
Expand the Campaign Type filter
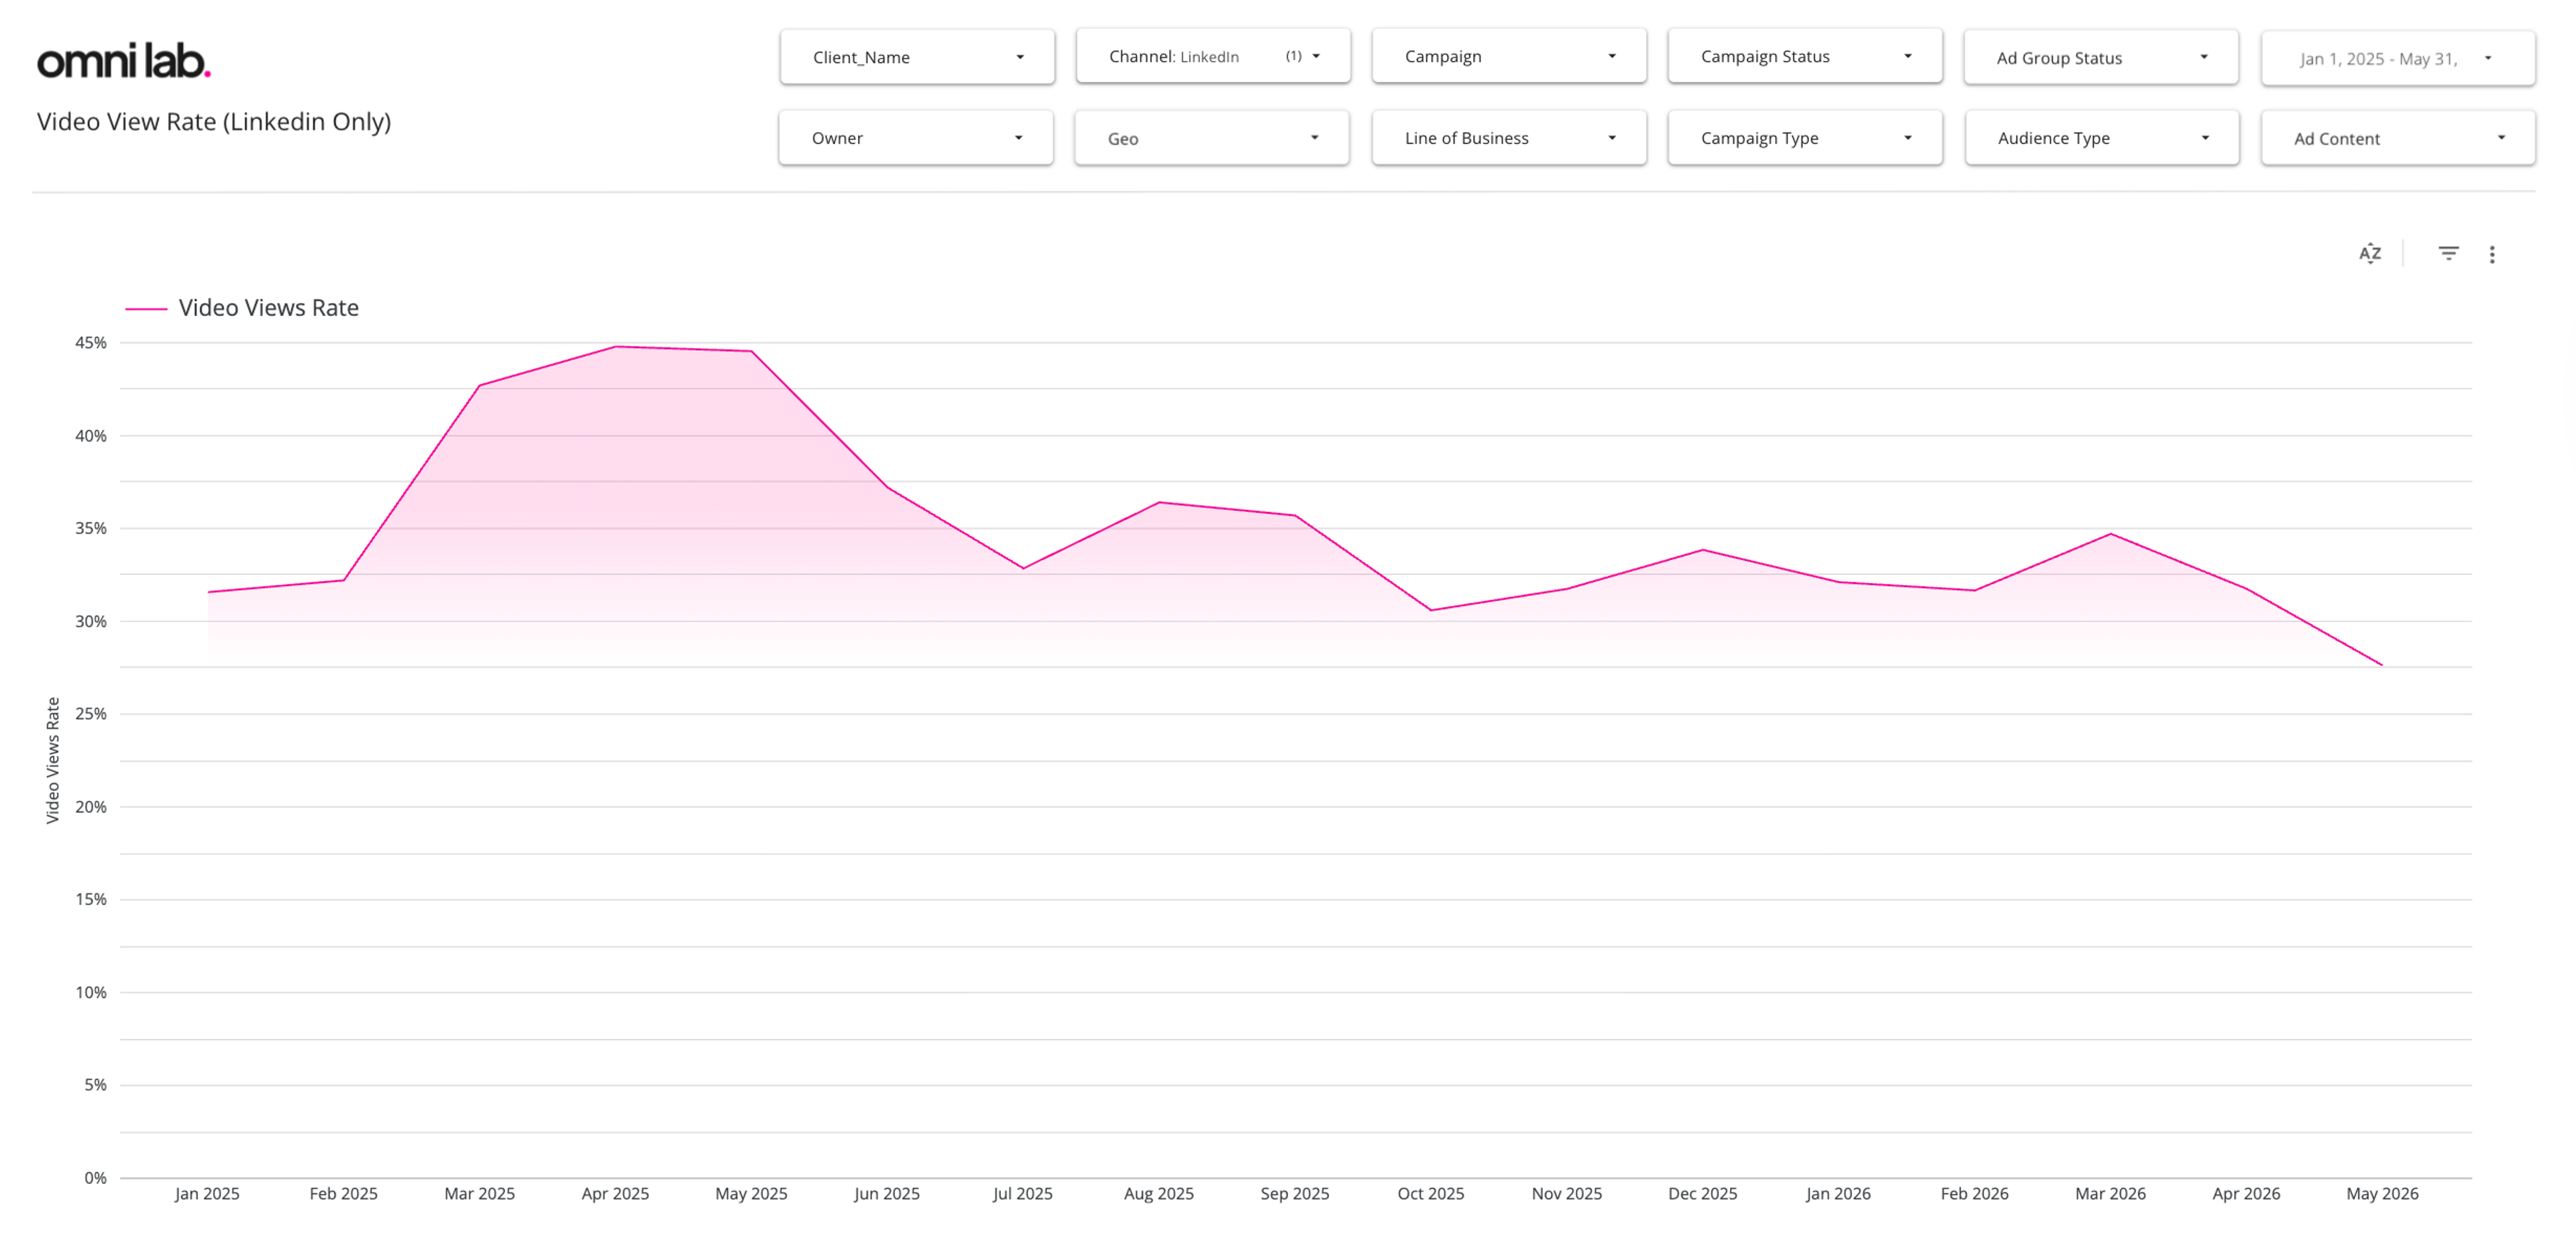(1805, 138)
